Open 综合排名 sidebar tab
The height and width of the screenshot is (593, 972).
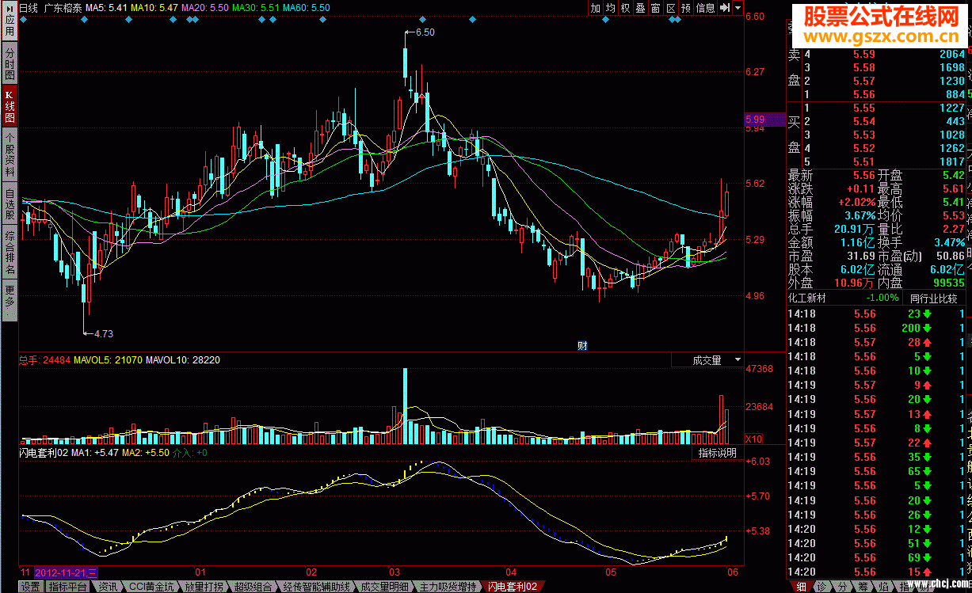tap(10, 253)
